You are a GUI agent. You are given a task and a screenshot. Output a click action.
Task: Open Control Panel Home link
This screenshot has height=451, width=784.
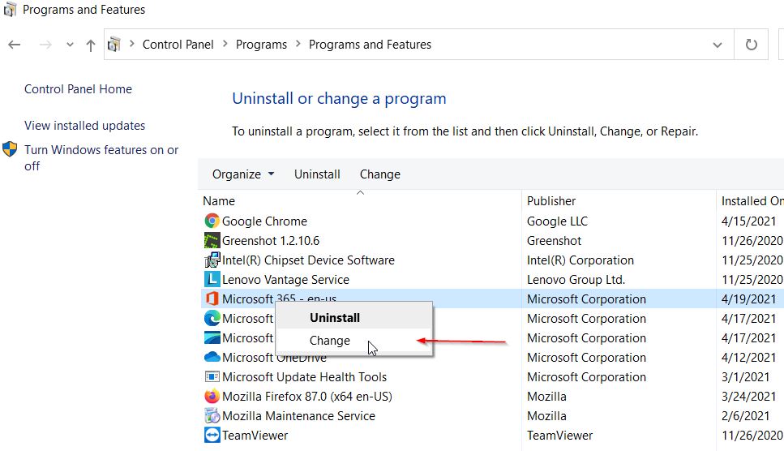pos(78,89)
